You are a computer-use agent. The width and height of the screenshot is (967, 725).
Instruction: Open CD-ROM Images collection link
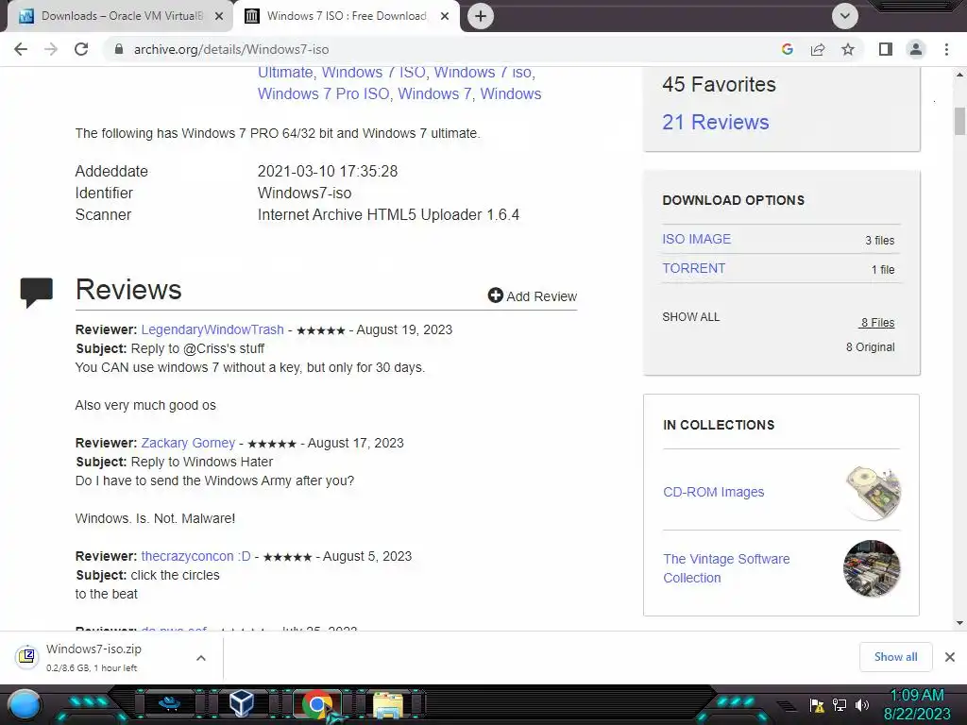point(714,492)
